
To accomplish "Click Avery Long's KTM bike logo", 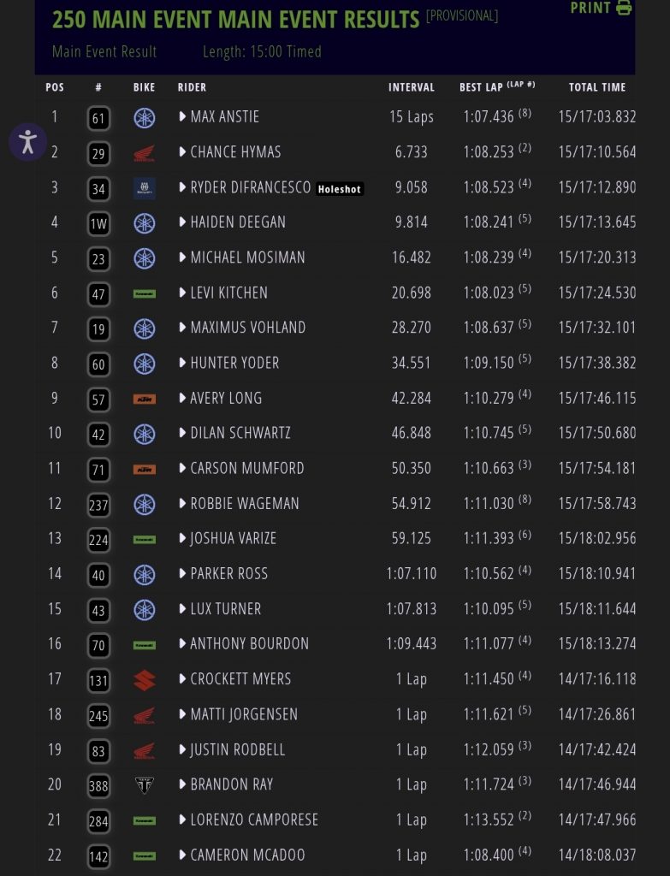I will point(145,399).
